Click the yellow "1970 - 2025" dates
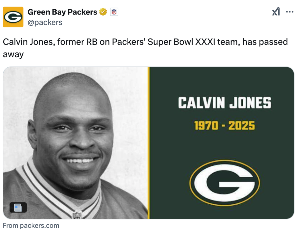 (x=225, y=126)
